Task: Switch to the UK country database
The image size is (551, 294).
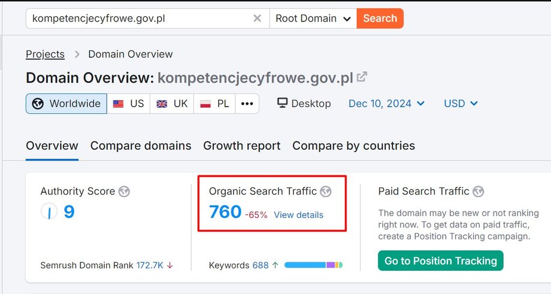Action: (x=172, y=104)
